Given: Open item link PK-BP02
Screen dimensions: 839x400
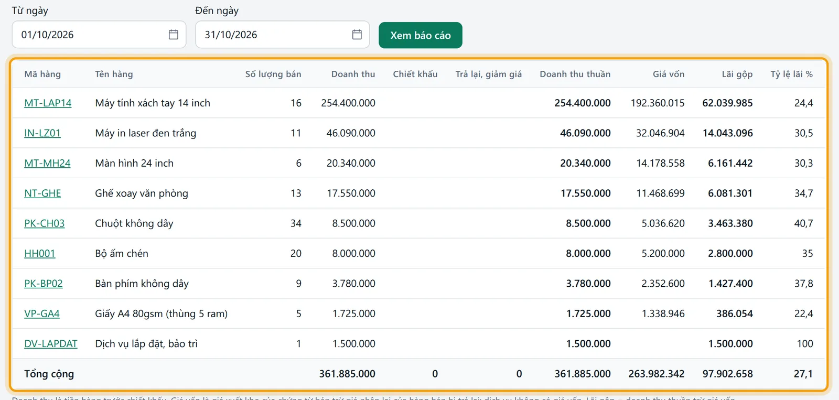Looking at the screenshot, I should tap(44, 284).
